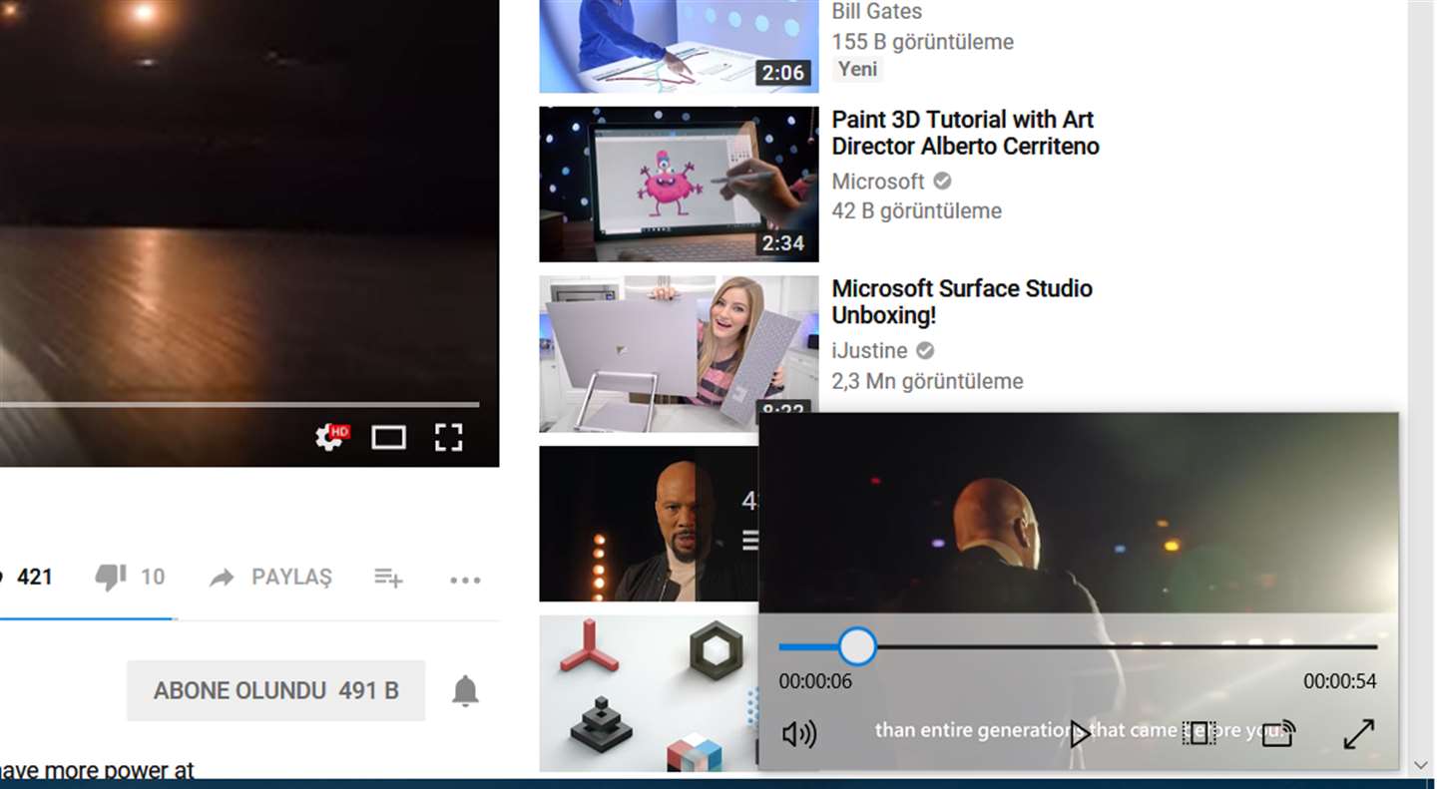Open Microsoft Surface Studio Unboxing title
This screenshot has height=789, width=1437.
[x=962, y=302]
